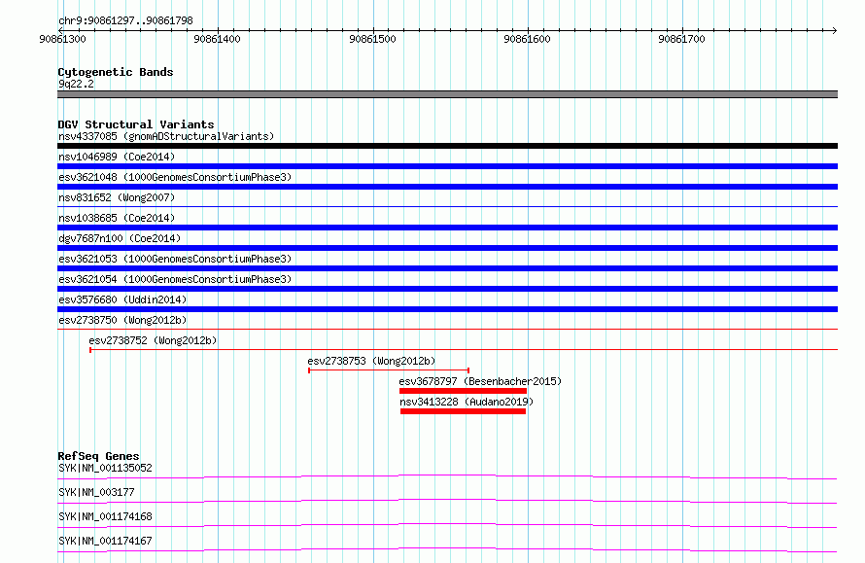The width and height of the screenshot is (865, 563).
Task: Select the blue bar under esv3576680
Action: tap(447, 309)
